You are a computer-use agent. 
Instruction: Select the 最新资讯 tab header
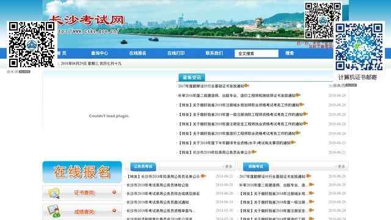(192, 78)
